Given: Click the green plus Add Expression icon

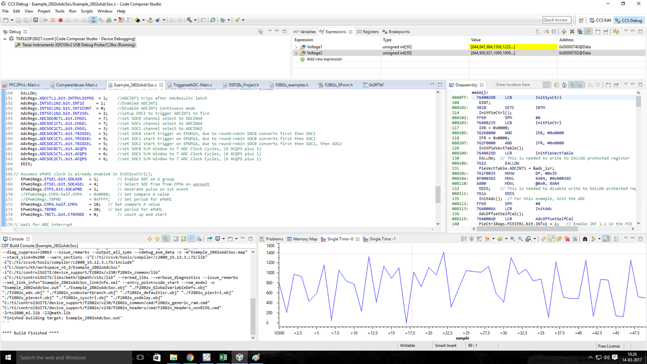Looking at the screenshot, I should point(564,32).
